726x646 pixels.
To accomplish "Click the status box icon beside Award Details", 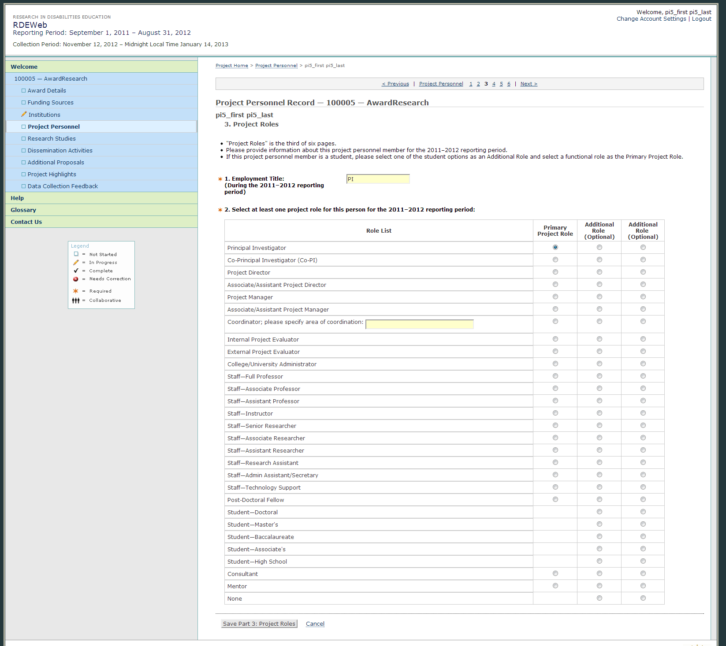I will [x=24, y=91].
